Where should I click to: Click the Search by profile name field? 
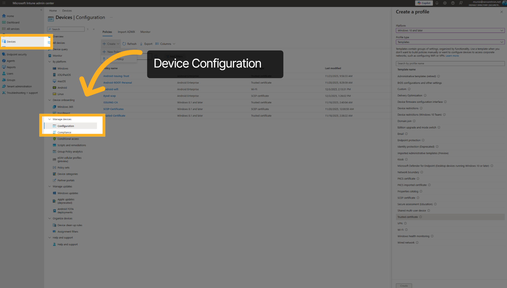pyautogui.click(x=450, y=63)
